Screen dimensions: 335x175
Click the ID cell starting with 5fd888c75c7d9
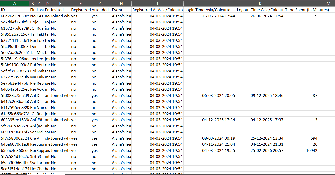pyautogui.click(x=14, y=95)
